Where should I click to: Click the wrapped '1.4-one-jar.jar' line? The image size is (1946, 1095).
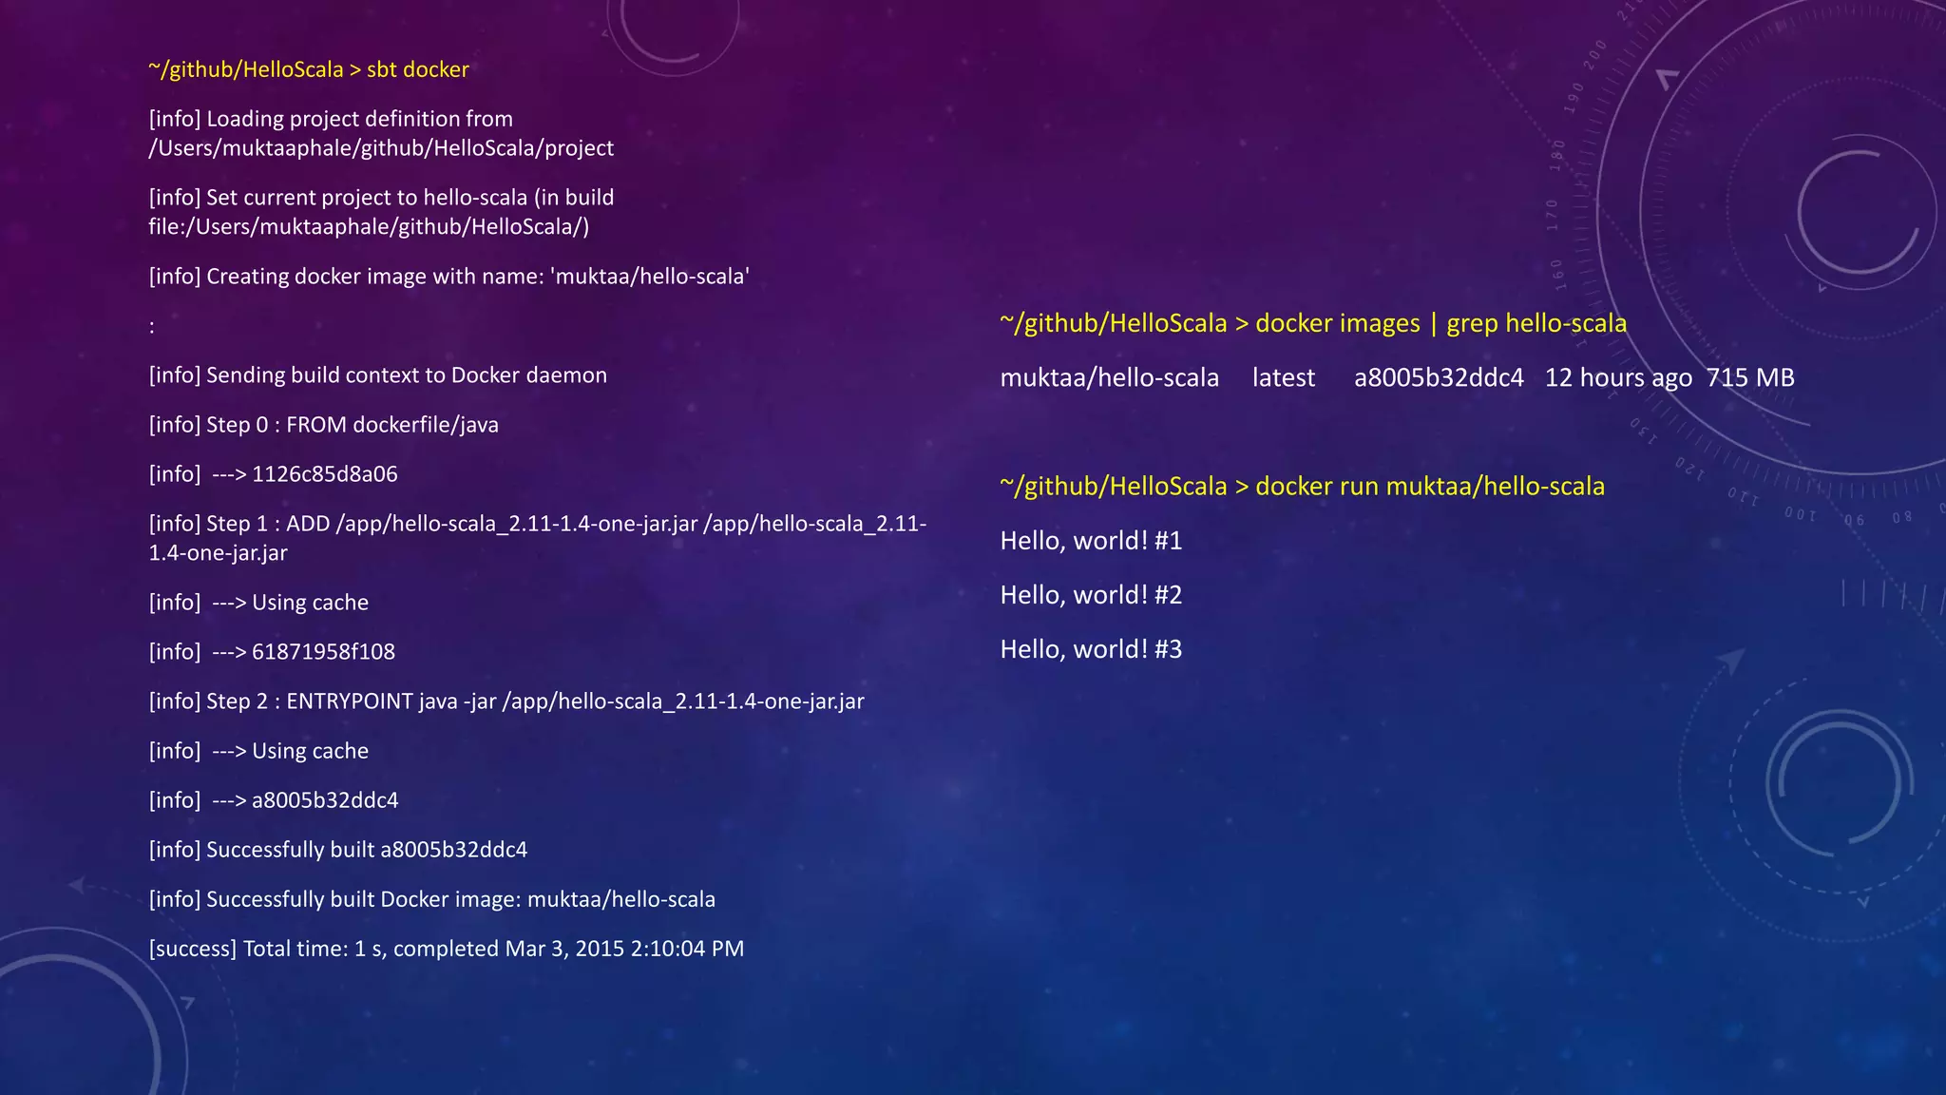218,553
